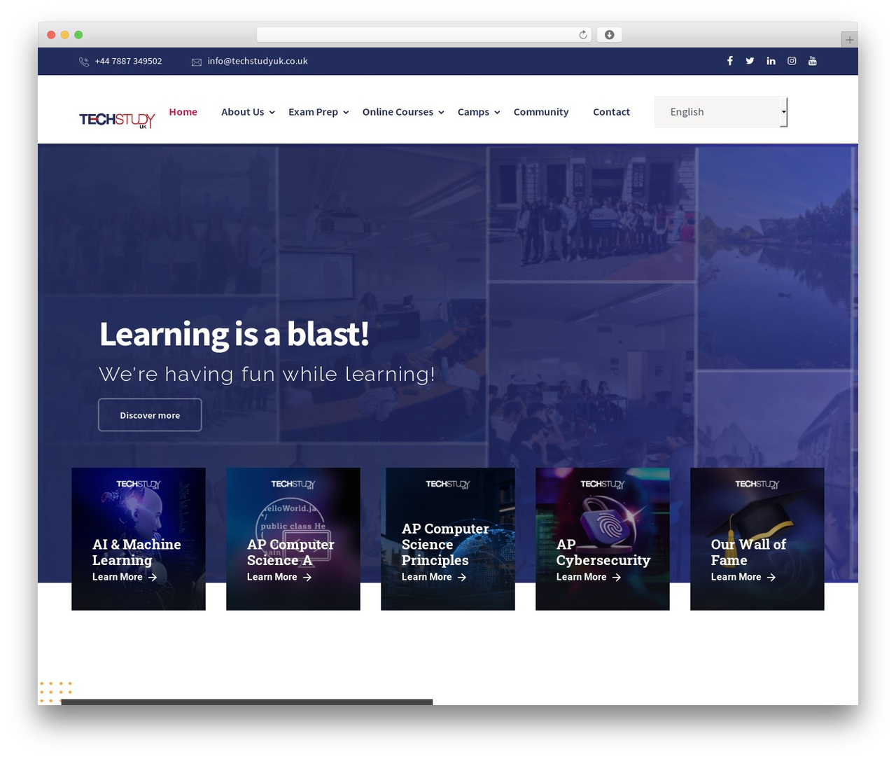The width and height of the screenshot is (896, 759).
Task: Click the browser download icon
Action: click(x=610, y=35)
